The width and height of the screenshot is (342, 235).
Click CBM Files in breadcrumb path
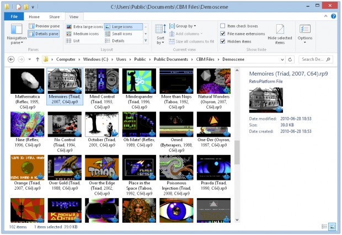click(205, 60)
